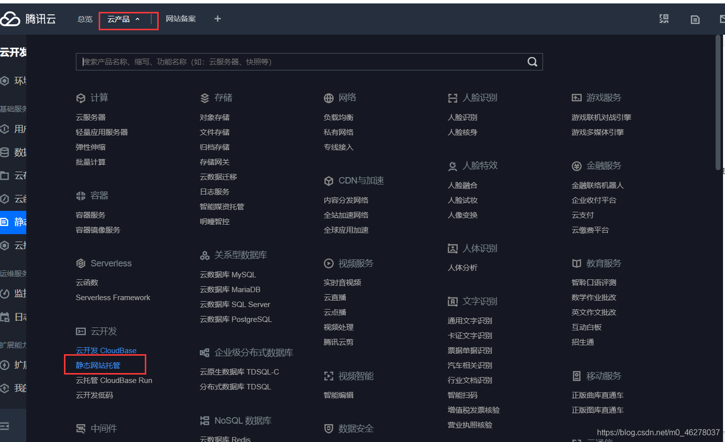
Task: Click the Serverless category icon
Action: (x=81, y=263)
